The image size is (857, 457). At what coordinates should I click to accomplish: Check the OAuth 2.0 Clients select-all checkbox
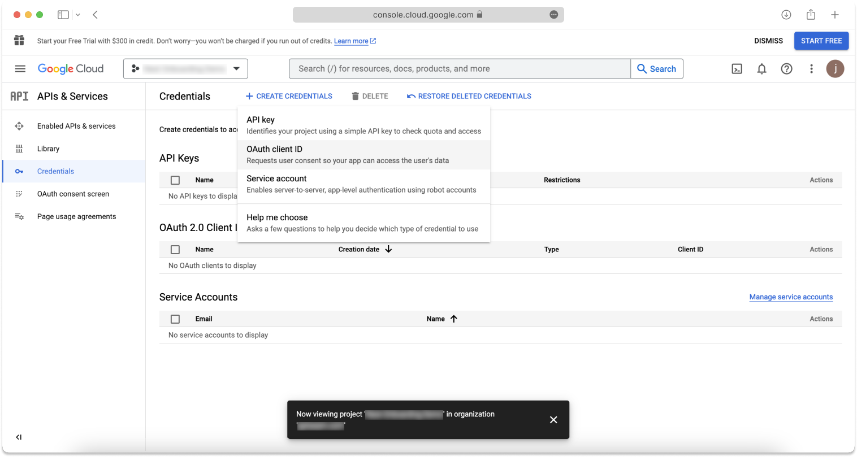point(175,249)
